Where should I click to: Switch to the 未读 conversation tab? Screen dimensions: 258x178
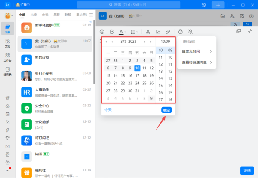point(34,15)
